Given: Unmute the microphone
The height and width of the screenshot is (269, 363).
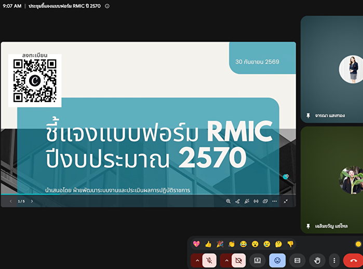Looking at the screenshot, I should tap(209, 261).
